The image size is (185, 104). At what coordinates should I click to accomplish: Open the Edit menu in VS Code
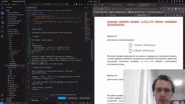[x=9, y=4]
